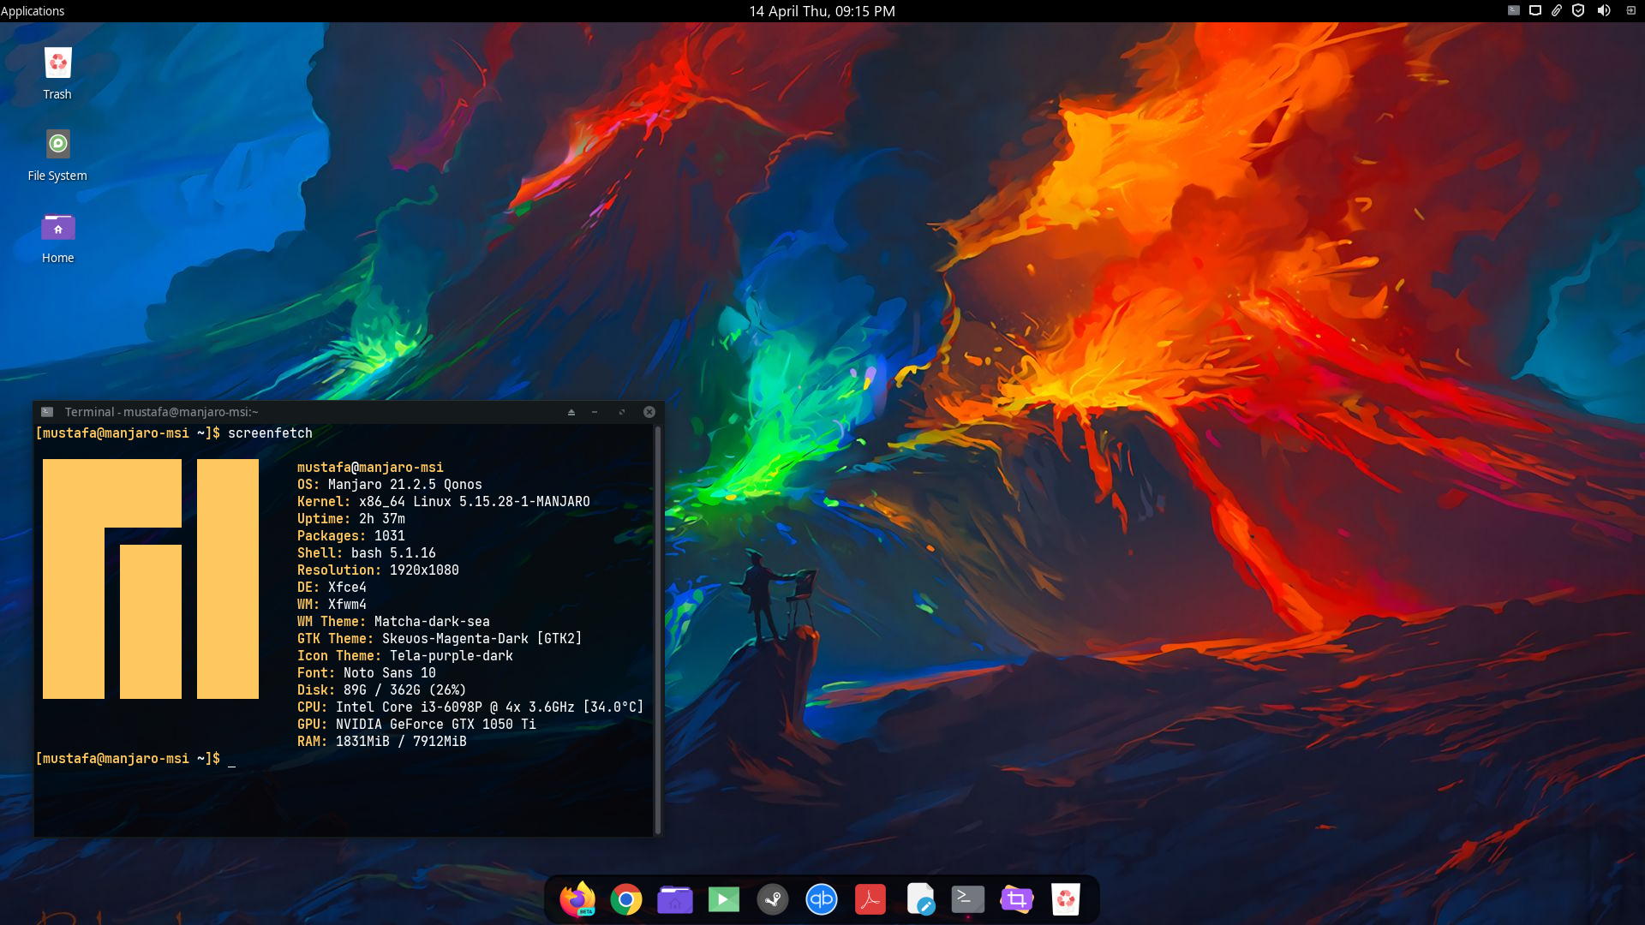This screenshot has height=925, width=1645.
Task: Click the Kernel '5.15.28-1-MANJARO' line
Action: [x=444, y=502]
